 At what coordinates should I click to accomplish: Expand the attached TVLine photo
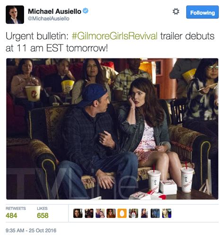[x=112, y=129]
